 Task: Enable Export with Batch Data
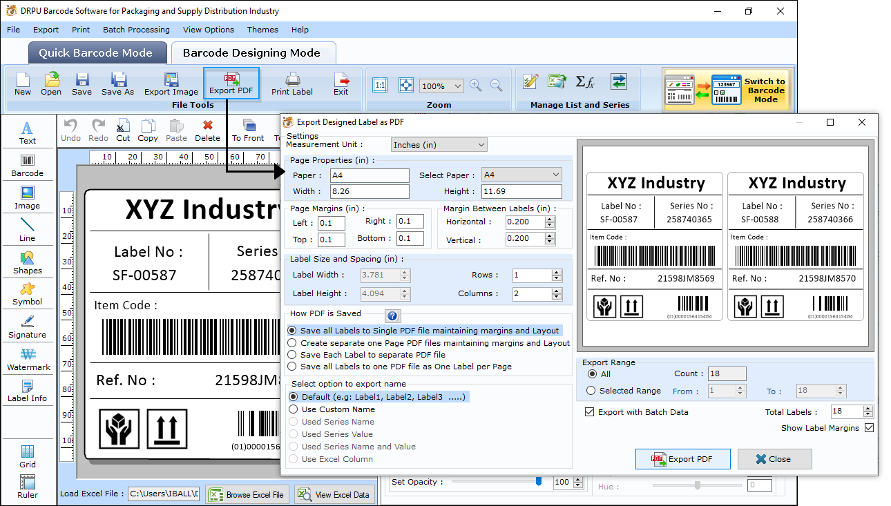[x=589, y=412]
